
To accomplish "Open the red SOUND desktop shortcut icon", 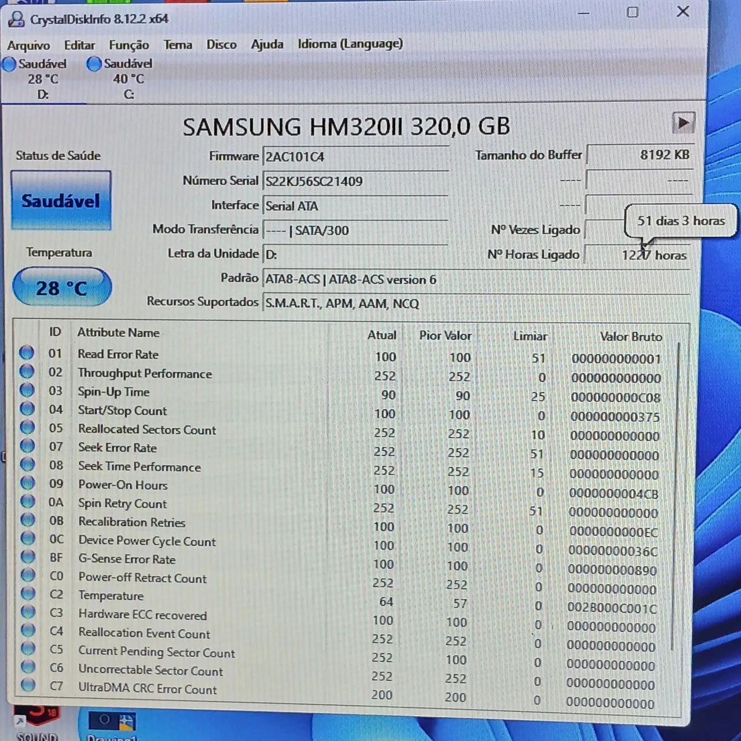I will tap(38, 722).
